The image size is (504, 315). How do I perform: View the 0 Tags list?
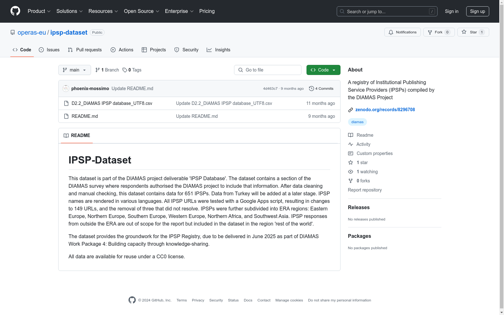[x=132, y=70]
